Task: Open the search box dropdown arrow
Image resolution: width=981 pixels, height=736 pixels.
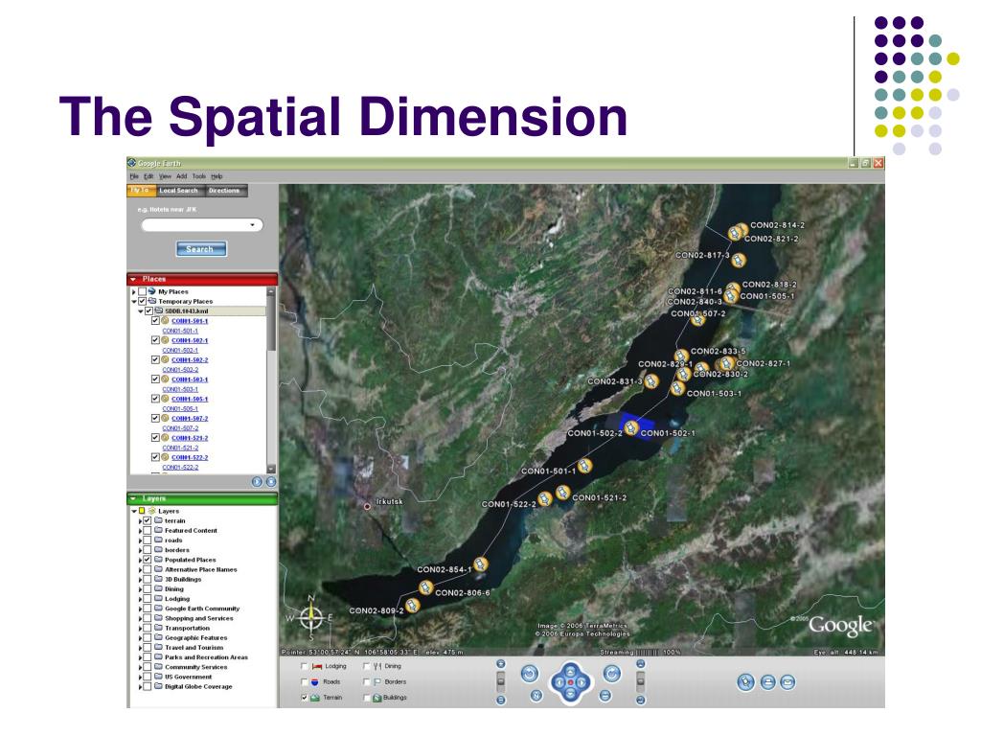Action: tap(253, 224)
